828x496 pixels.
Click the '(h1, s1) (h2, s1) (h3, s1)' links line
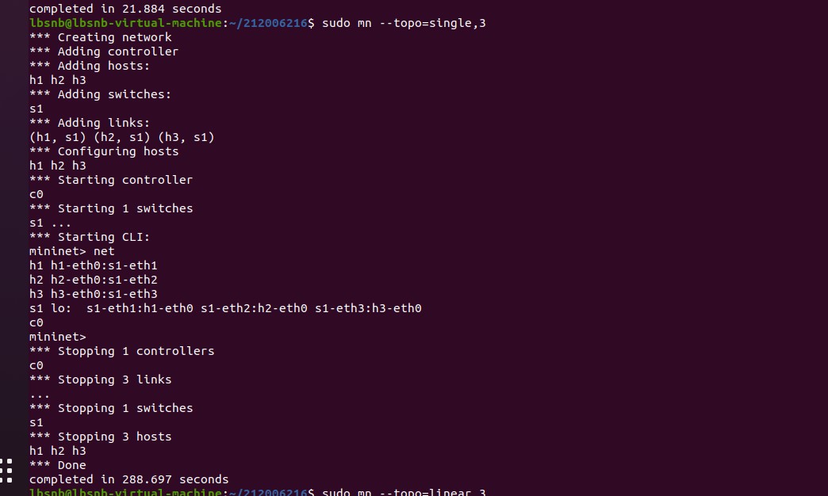pyautogui.click(x=122, y=137)
